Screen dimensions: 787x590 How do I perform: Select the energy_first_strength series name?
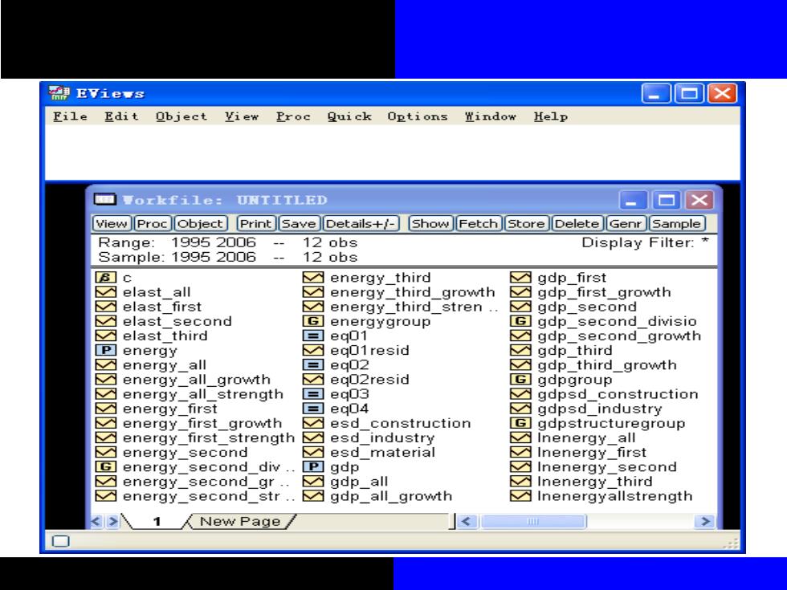coord(209,438)
